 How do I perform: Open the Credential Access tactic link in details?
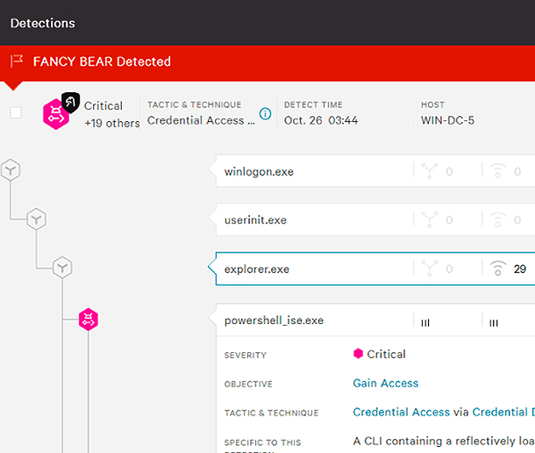point(402,412)
